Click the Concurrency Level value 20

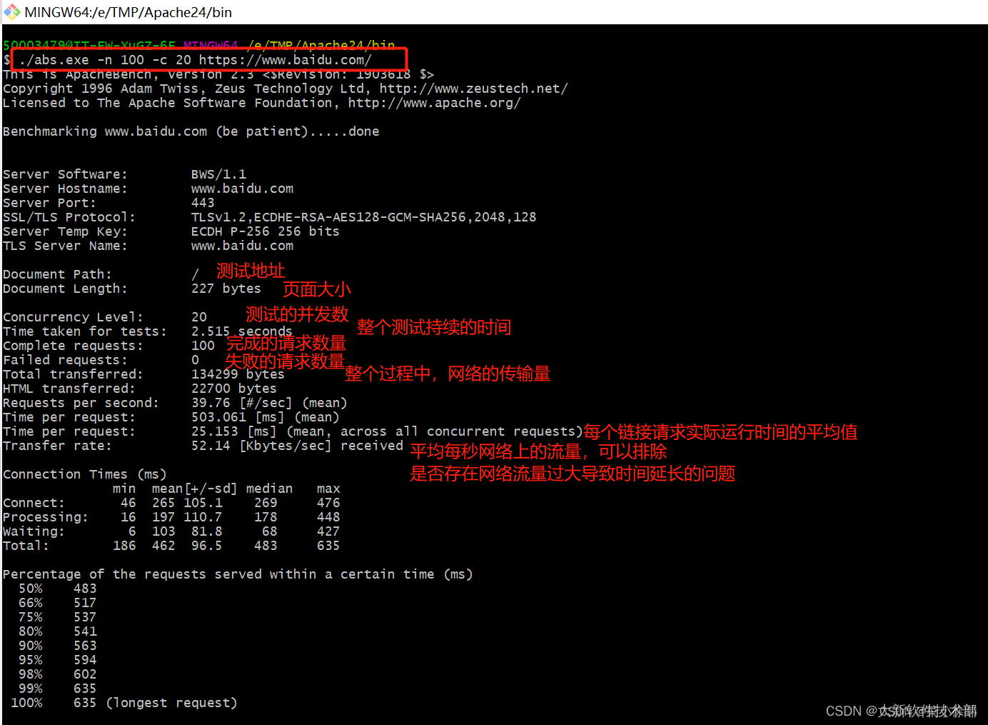point(199,317)
